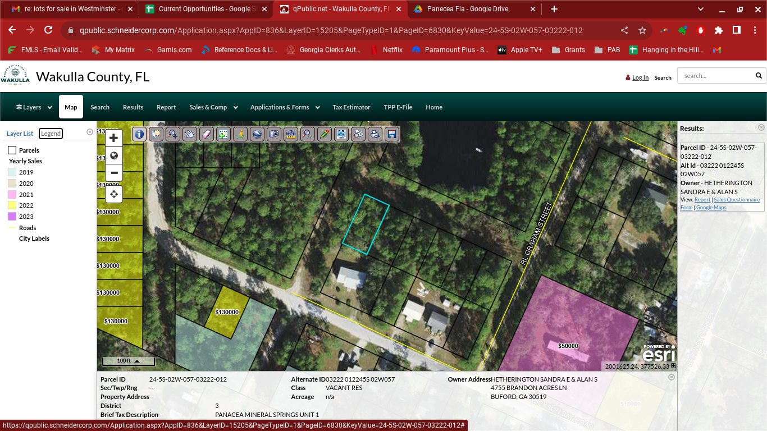Open the Tax Estimator page
Image resolution: width=767 pixels, height=431 pixels.
tap(351, 107)
